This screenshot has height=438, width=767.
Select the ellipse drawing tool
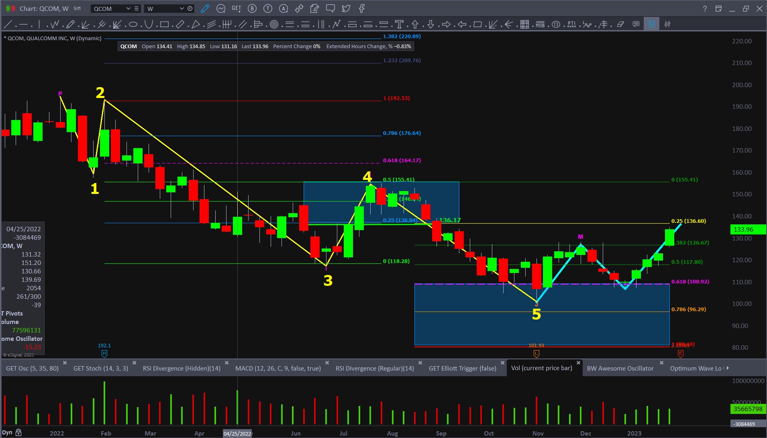(133, 24)
